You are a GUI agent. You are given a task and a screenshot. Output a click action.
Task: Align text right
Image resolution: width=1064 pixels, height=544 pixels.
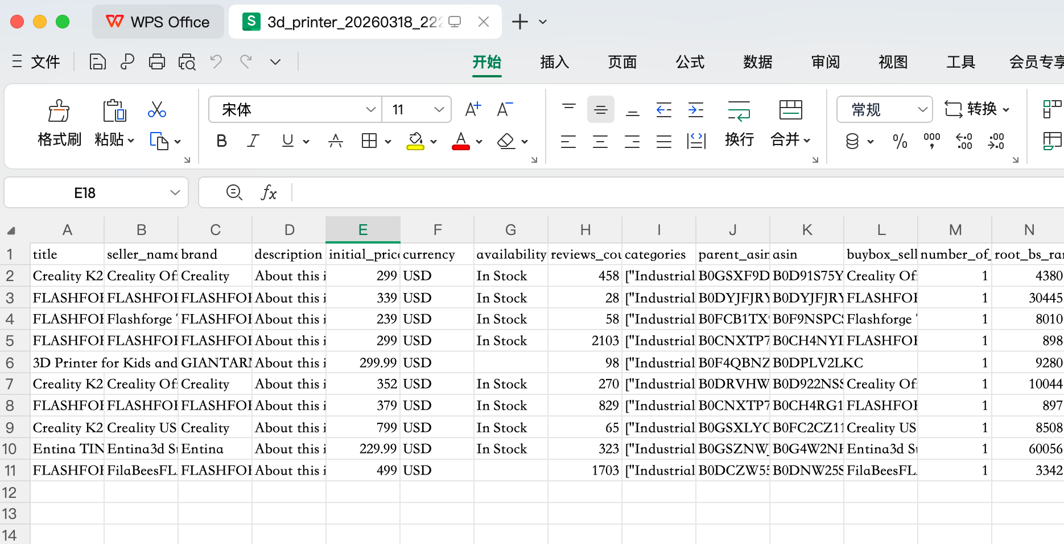(x=632, y=141)
